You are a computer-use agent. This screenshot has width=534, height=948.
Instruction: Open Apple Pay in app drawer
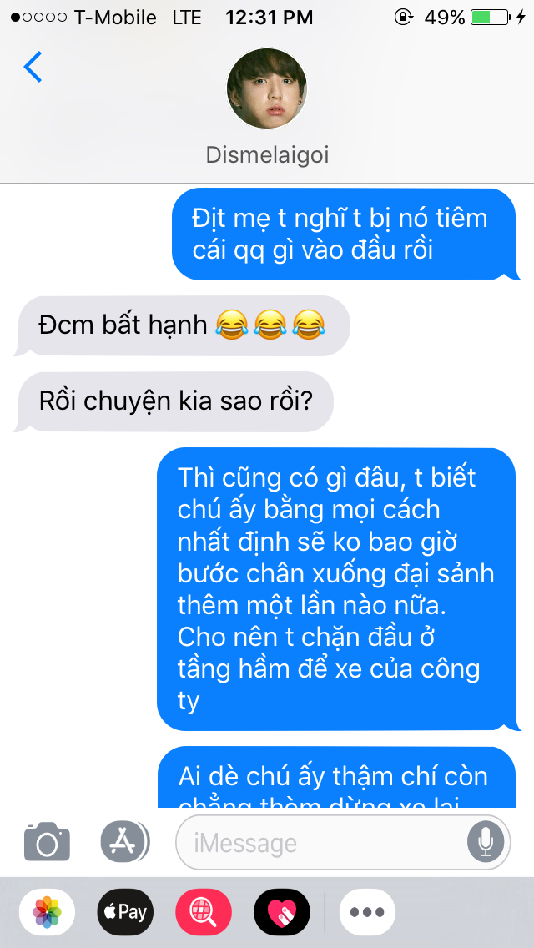point(125,912)
